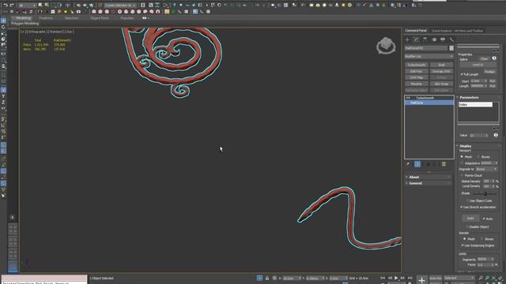Click the Unwrap UVW modifier shortcut button
The height and width of the screenshot is (284, 506).
(441, 71)
